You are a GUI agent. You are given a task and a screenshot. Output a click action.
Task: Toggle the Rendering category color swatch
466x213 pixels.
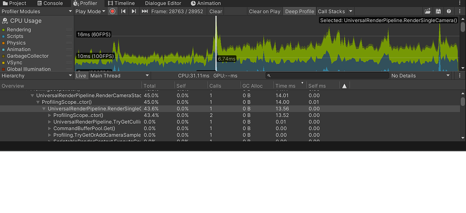click(4, 30)
